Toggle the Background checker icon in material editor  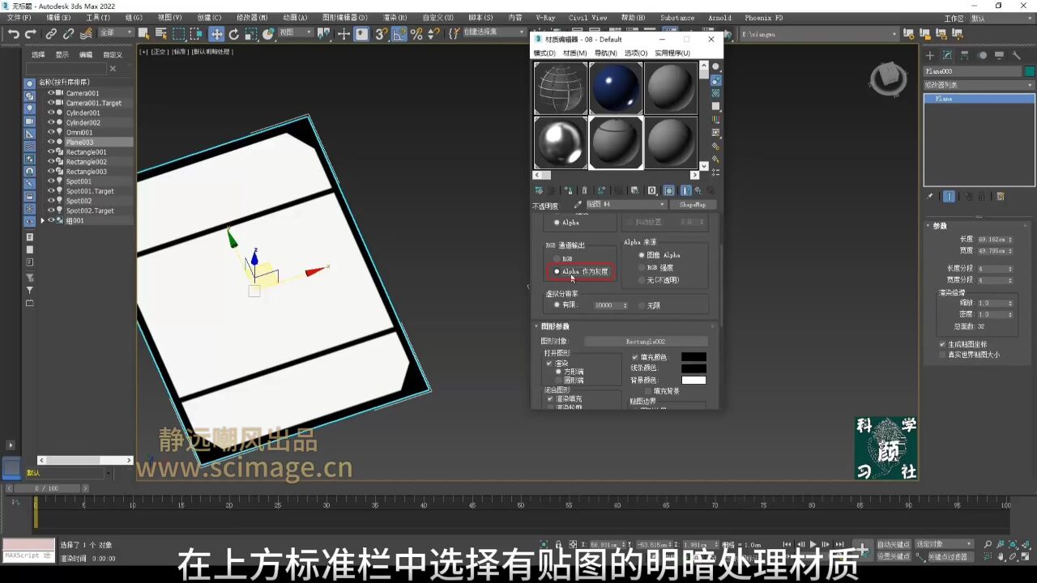tap(715, 93)
